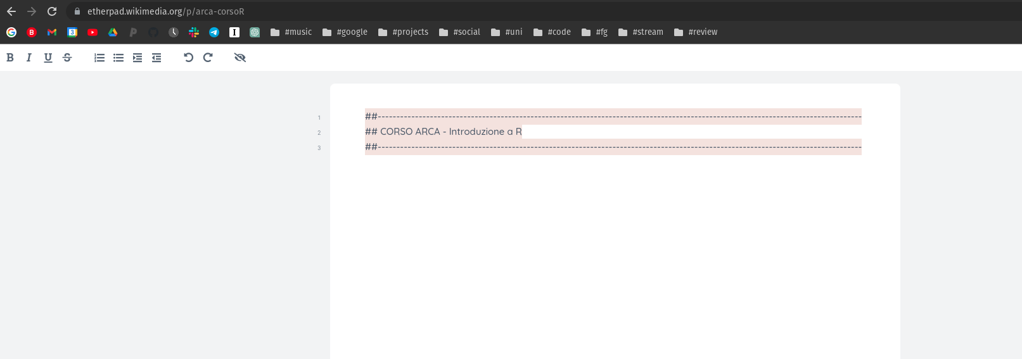Toggle underline formatting
1022x359 pixels.
coord(48,58)
